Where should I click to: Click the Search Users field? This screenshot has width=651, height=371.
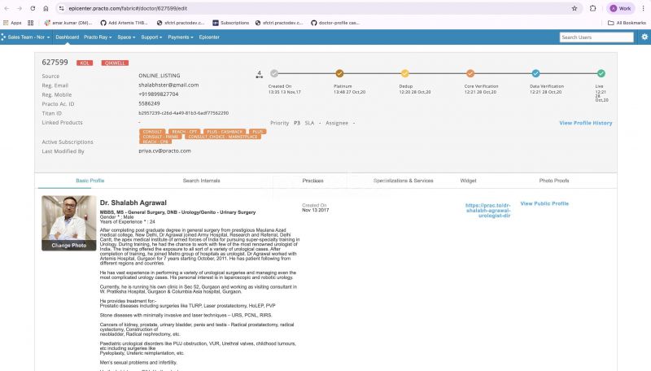pyautogui.click(x=596, y=37)
